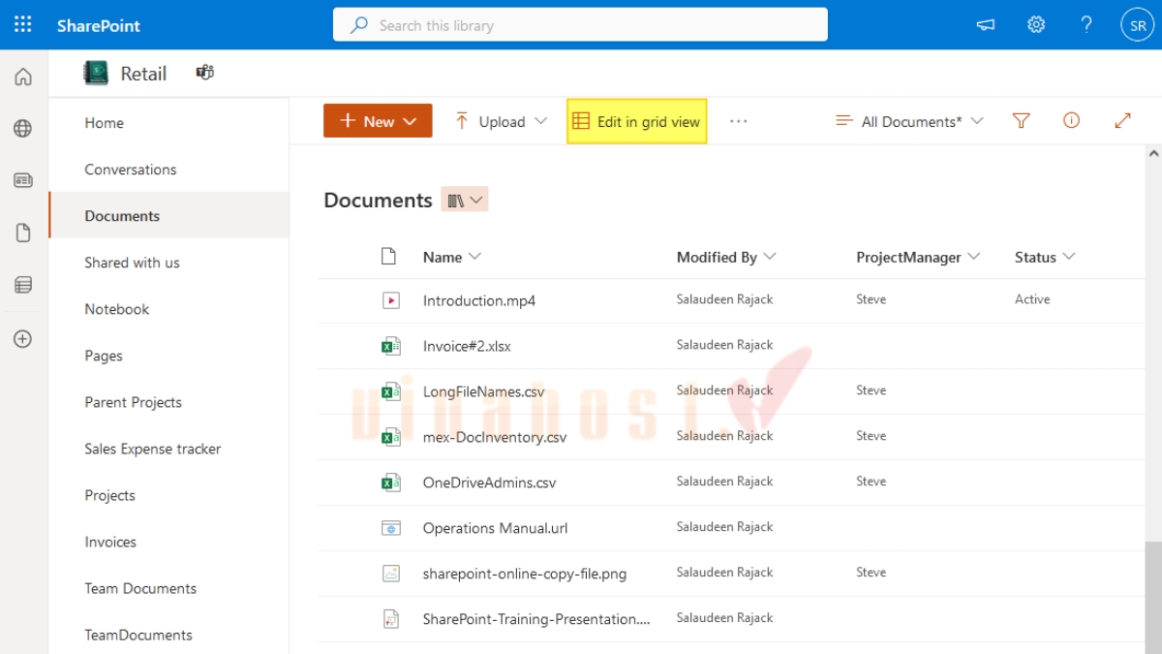Click the file type column header icon

click(389, 257)
